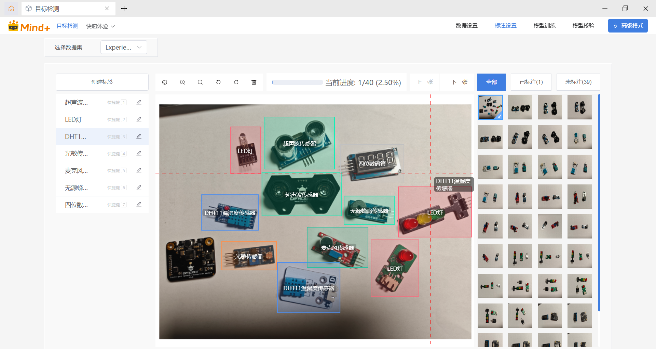Show all images with 全部 filter
The image size is (656, 349).
(x=491, y=82)
